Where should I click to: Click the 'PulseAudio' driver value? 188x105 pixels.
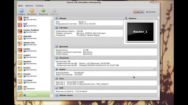coord(79,73)
